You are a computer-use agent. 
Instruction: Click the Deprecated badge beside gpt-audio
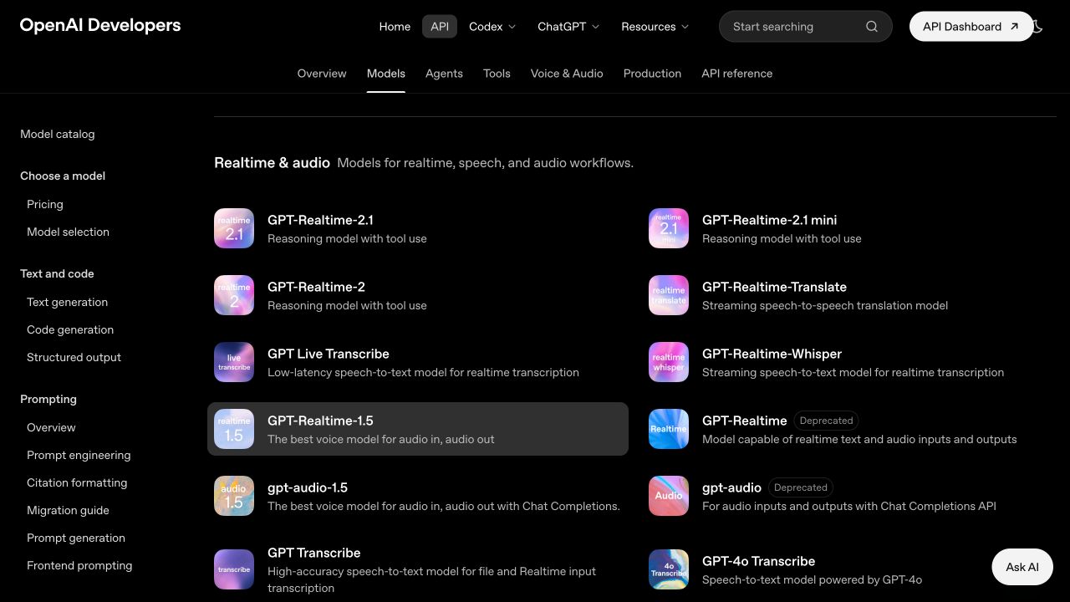coord(801,487)
